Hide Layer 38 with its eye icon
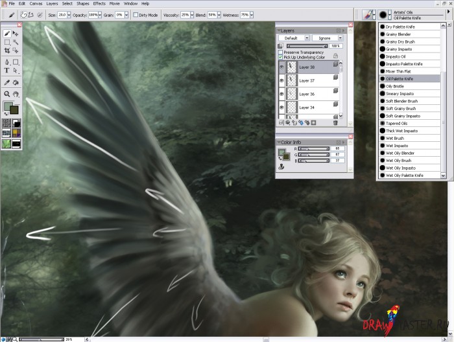The image size is (454, 342). point(281,67)
